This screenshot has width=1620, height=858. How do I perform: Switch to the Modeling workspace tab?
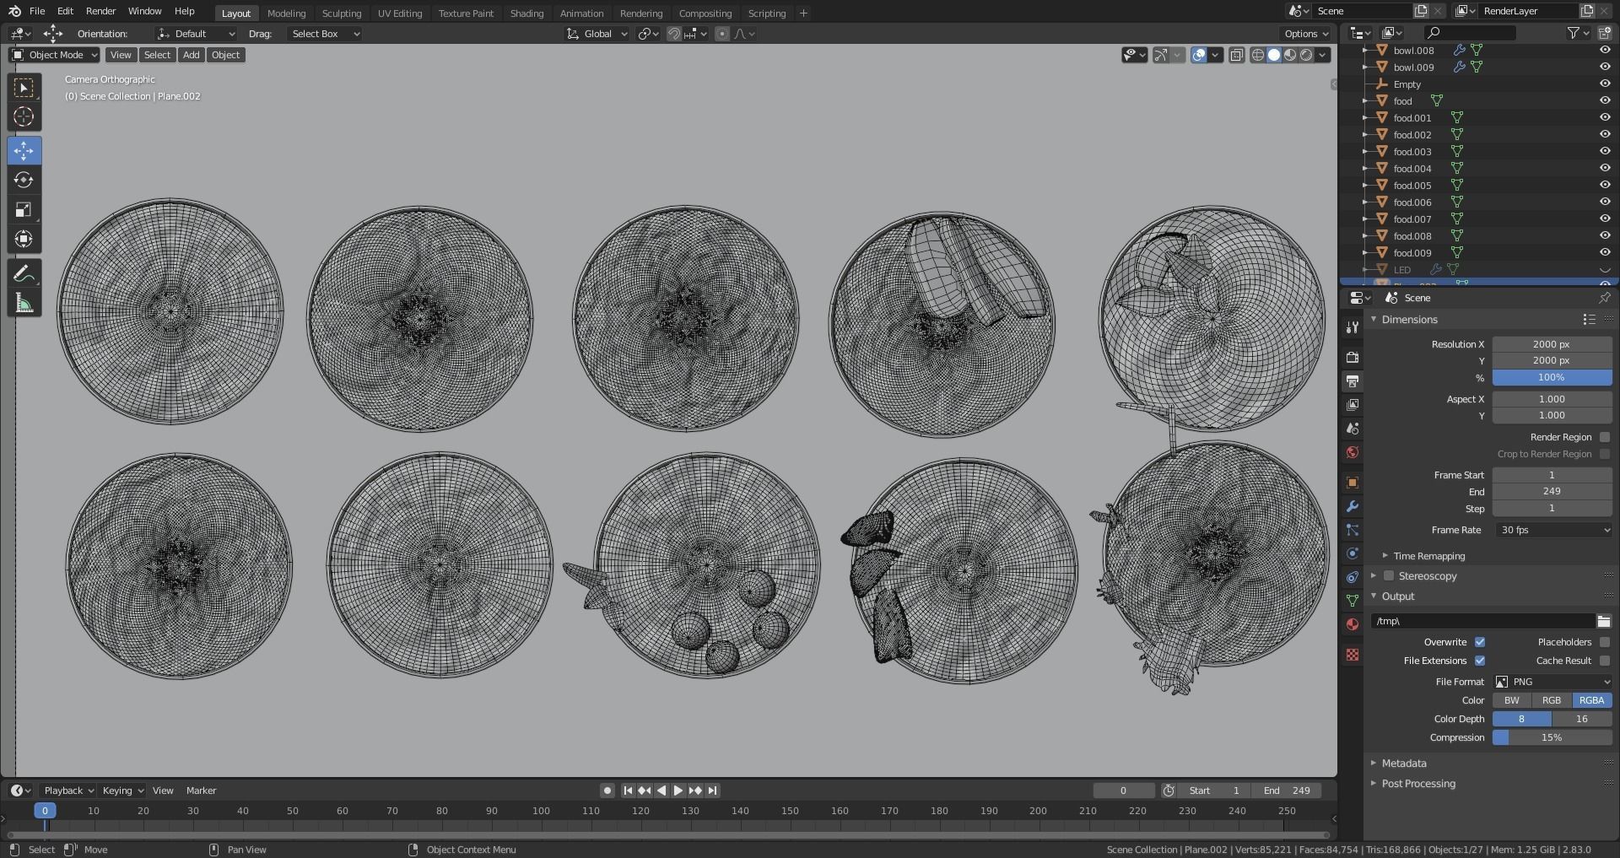click(286, 13)
